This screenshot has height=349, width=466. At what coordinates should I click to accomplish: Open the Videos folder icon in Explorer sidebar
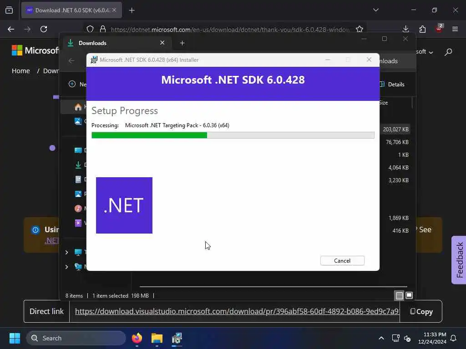click(78, 223)
